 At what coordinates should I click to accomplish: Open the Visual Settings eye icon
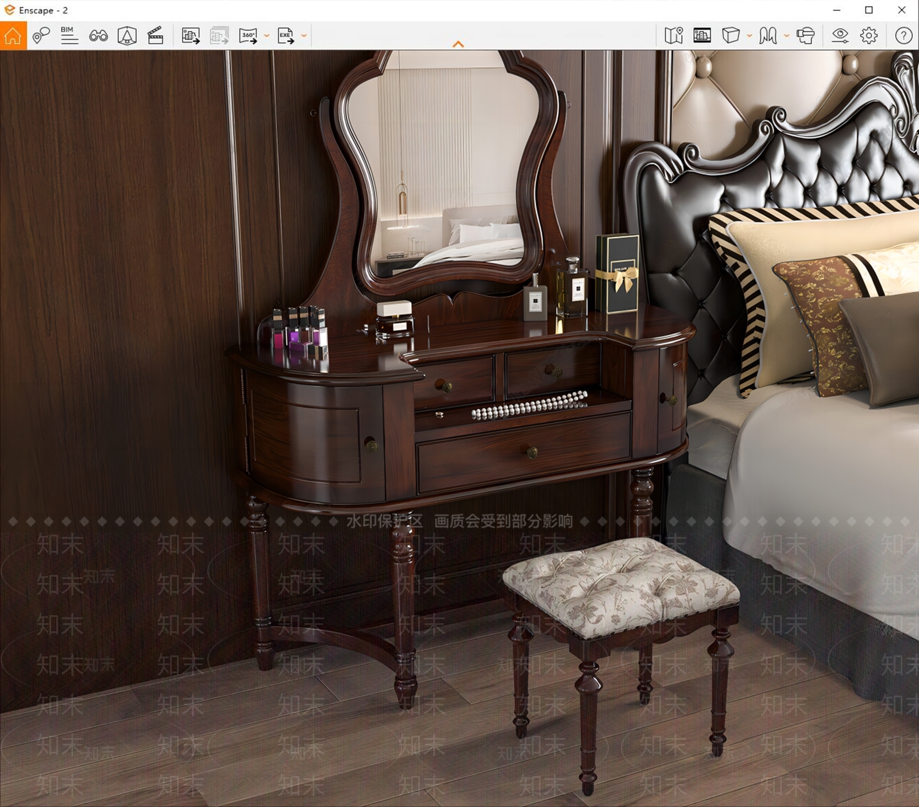840,36
